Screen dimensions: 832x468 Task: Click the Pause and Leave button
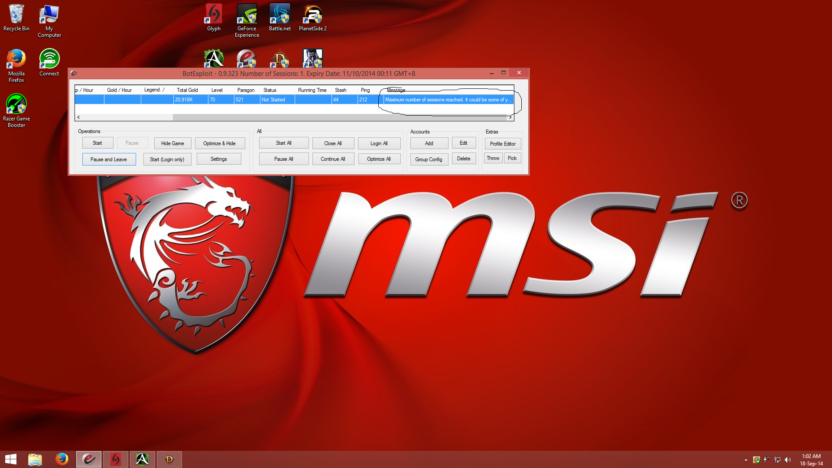[x=109, y=159]
